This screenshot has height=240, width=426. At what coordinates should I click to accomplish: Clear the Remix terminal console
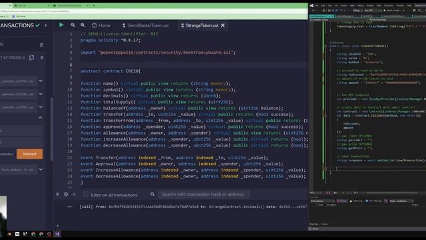[x=66, y=194]
